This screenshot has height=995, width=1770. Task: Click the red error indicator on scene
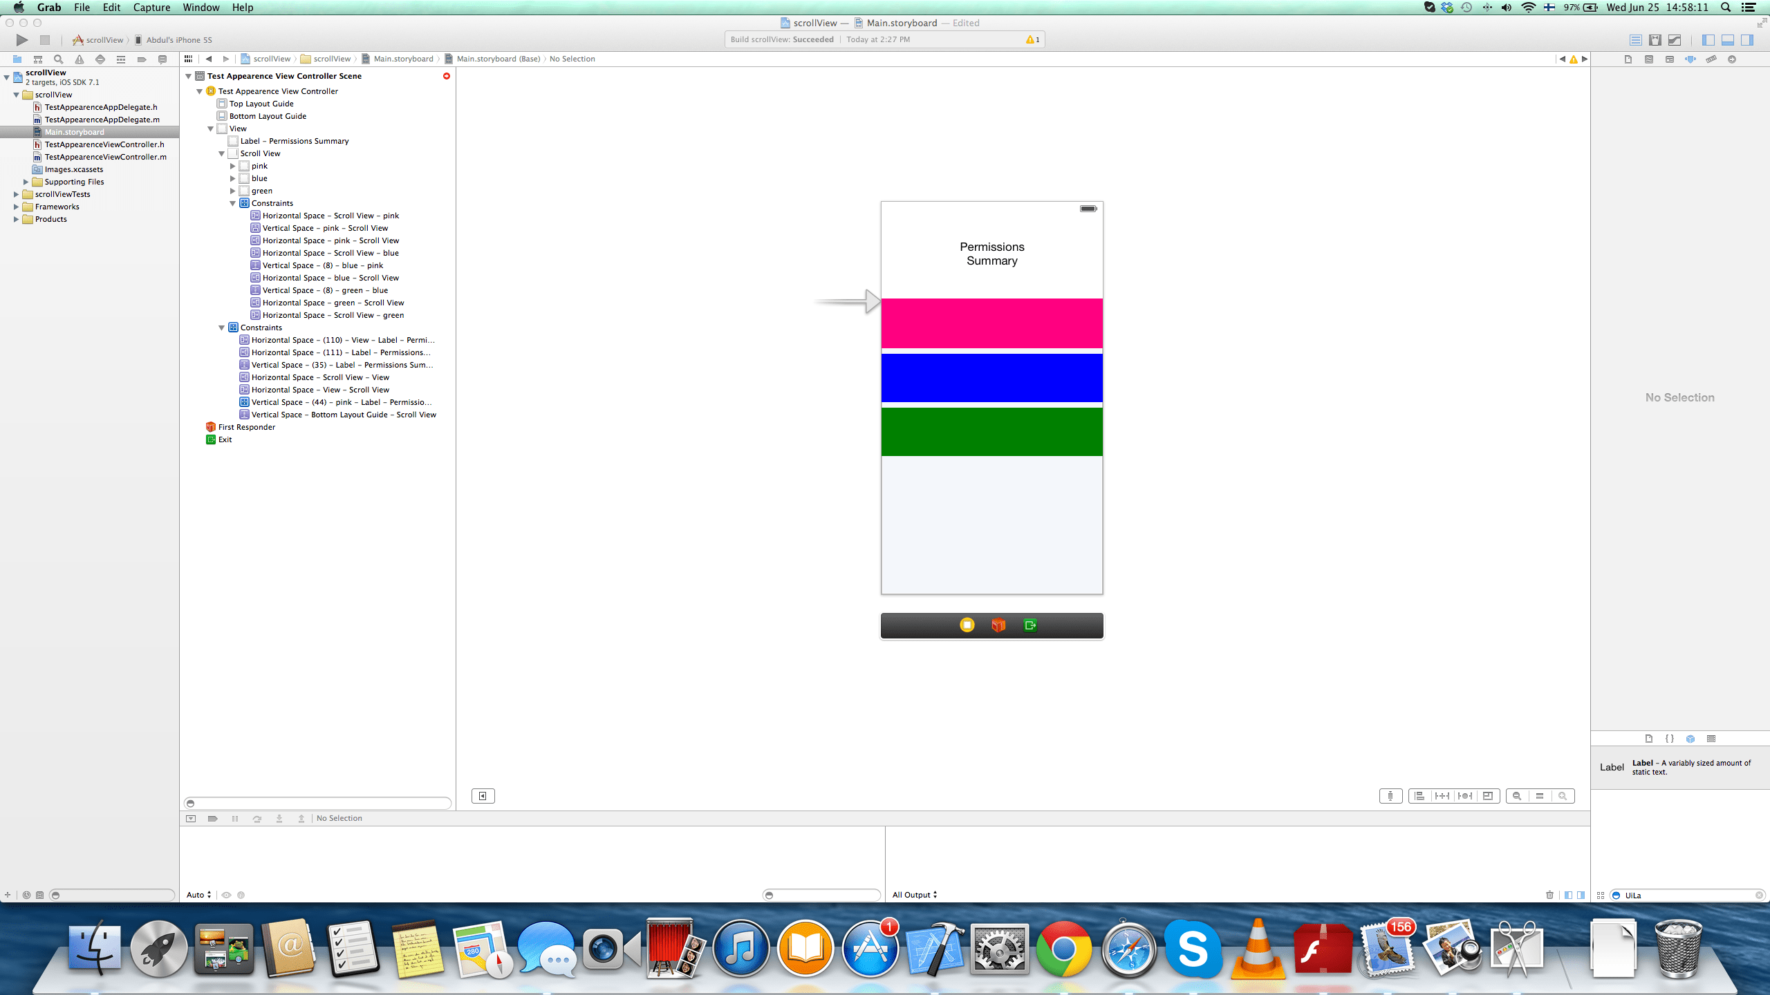(x=447, y=76)
